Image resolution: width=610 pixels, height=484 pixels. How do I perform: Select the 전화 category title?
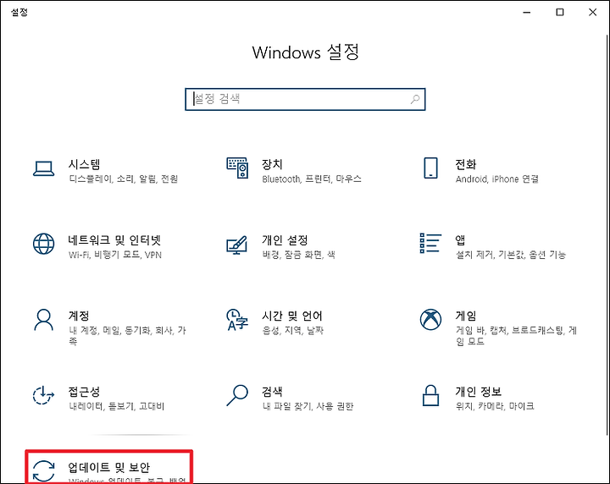466,164
